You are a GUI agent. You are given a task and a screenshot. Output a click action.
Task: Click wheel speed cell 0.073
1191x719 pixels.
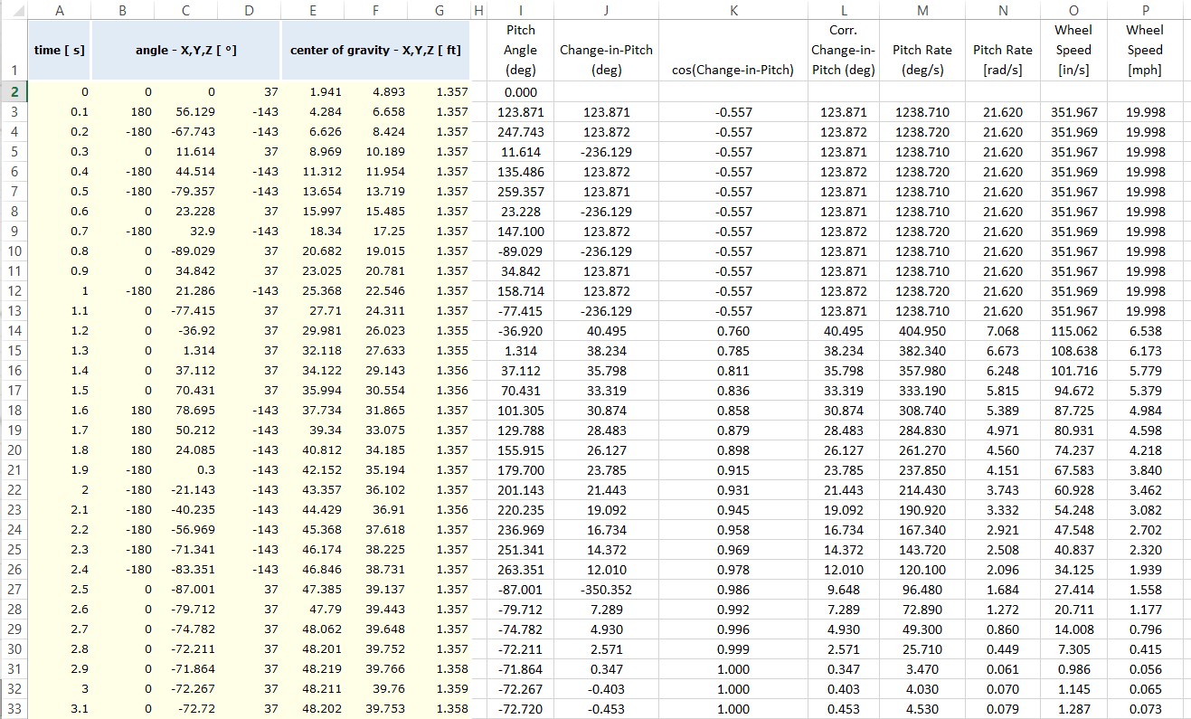(1144, 709)
